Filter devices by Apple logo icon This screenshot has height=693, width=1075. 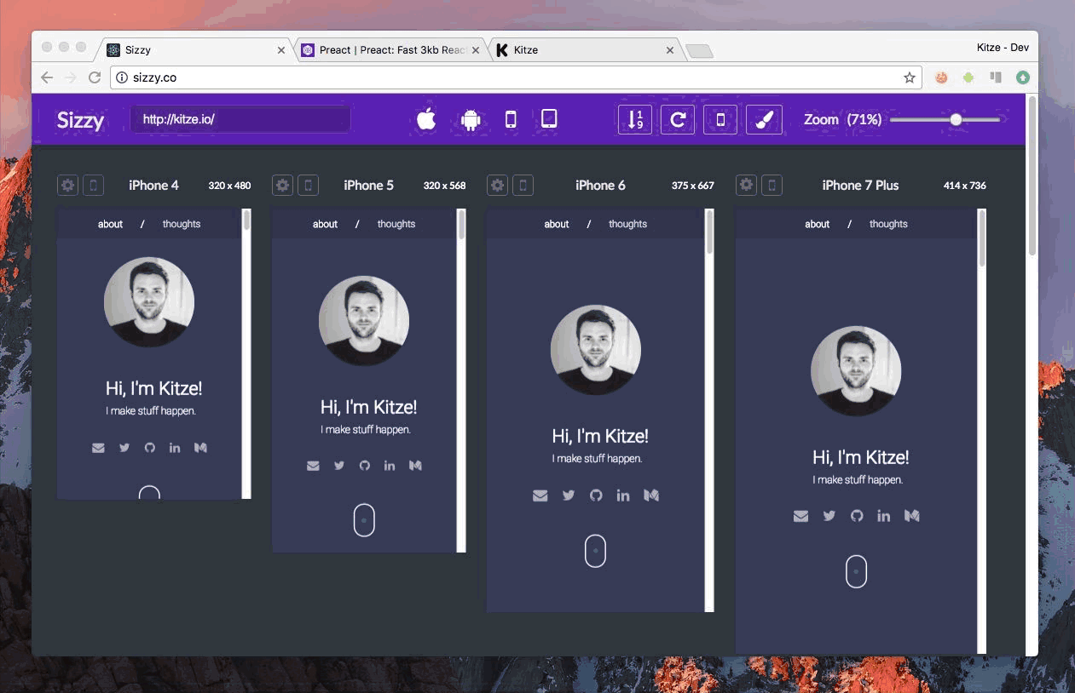426,119
